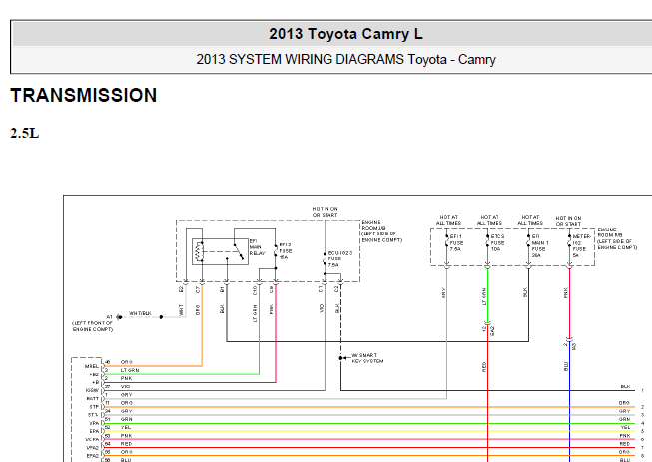
Task: Click 'HOT AT ALL TIMES' above ETCS fuse
Action: 489,220
